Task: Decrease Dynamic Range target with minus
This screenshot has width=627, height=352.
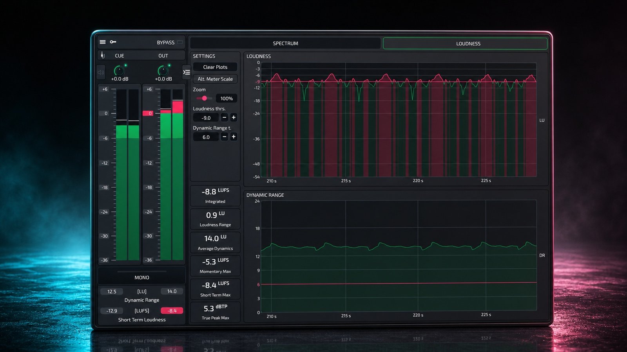Action: coord(225,136)
